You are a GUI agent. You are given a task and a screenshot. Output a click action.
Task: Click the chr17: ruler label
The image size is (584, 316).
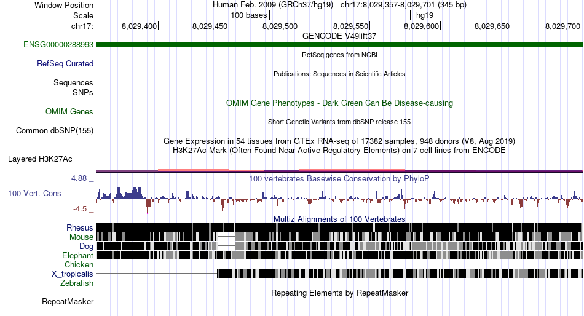point(82,26)
